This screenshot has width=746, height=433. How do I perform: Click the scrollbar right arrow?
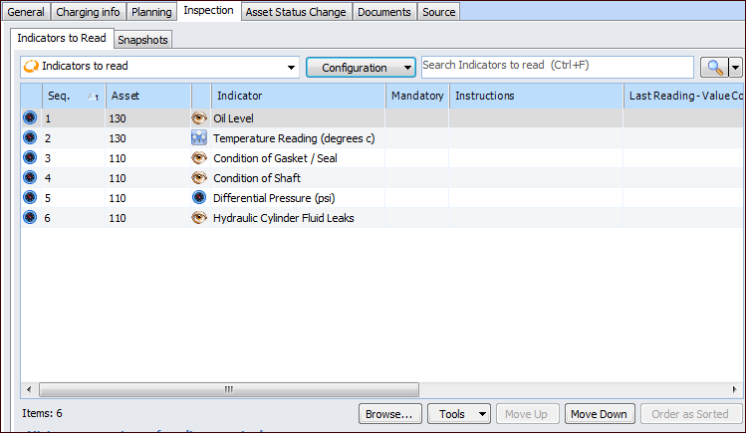(735, 390)
